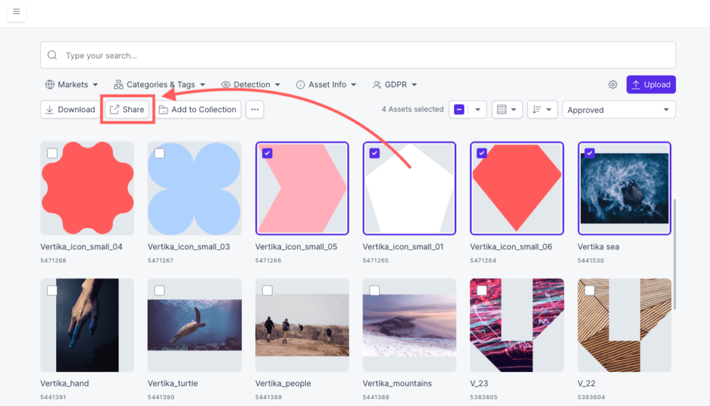Open the sort order icon

pyautogui.click(x=542, y=109)
